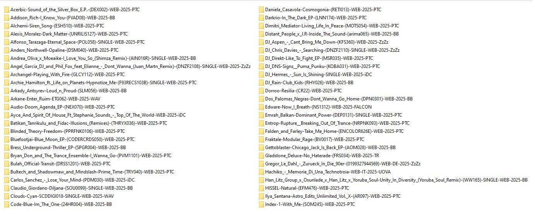Click folder icon of Bluefootjai-Blue_Moon_EP
Viewport: 535px width, 214px height.
(7, 139)
